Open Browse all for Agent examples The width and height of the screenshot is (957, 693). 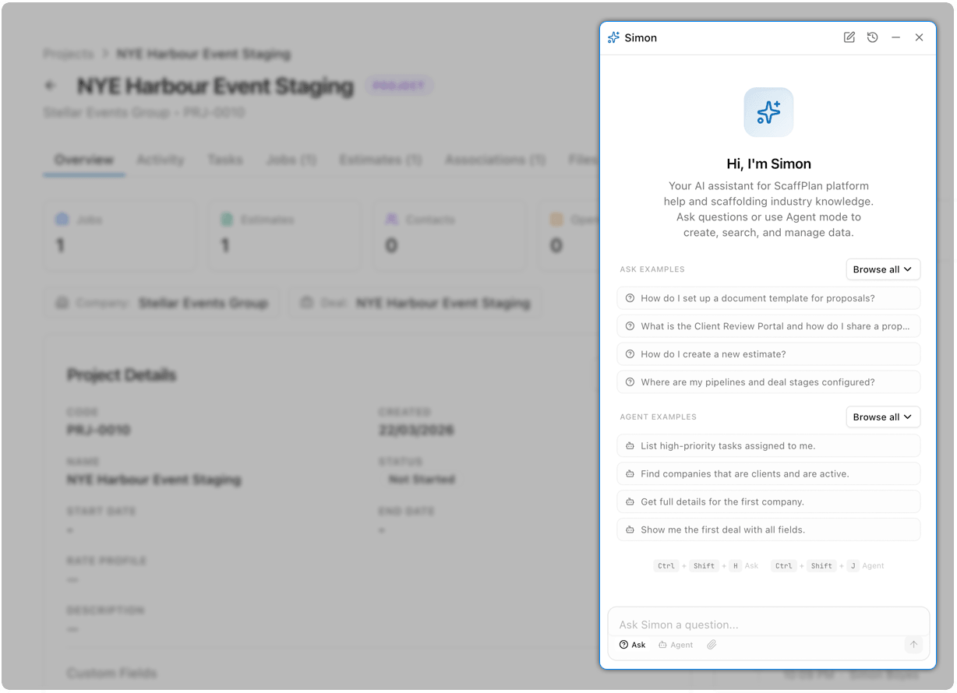(x=883, y=417)
